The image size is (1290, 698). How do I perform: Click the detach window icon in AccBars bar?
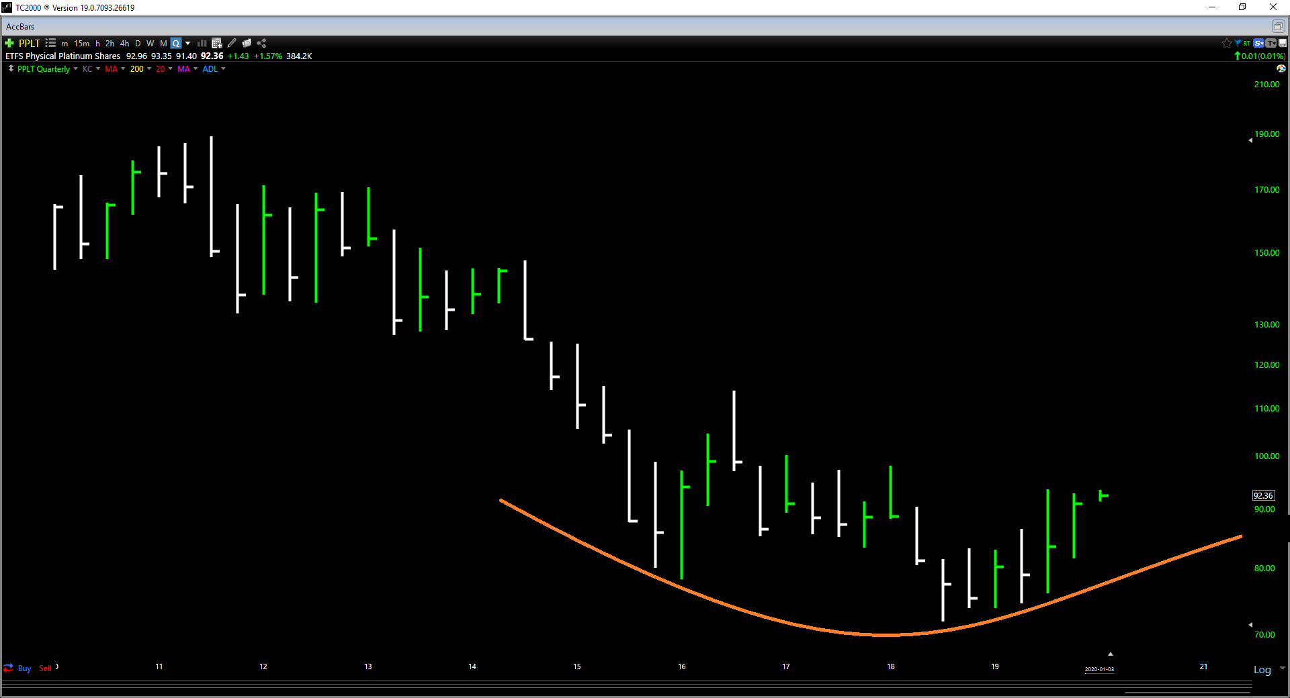(1278, 26)
